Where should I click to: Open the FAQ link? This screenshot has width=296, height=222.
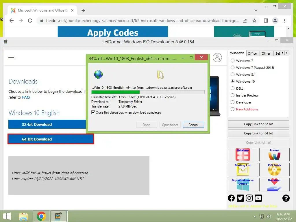pyautogui.click(x=26, y=97)
